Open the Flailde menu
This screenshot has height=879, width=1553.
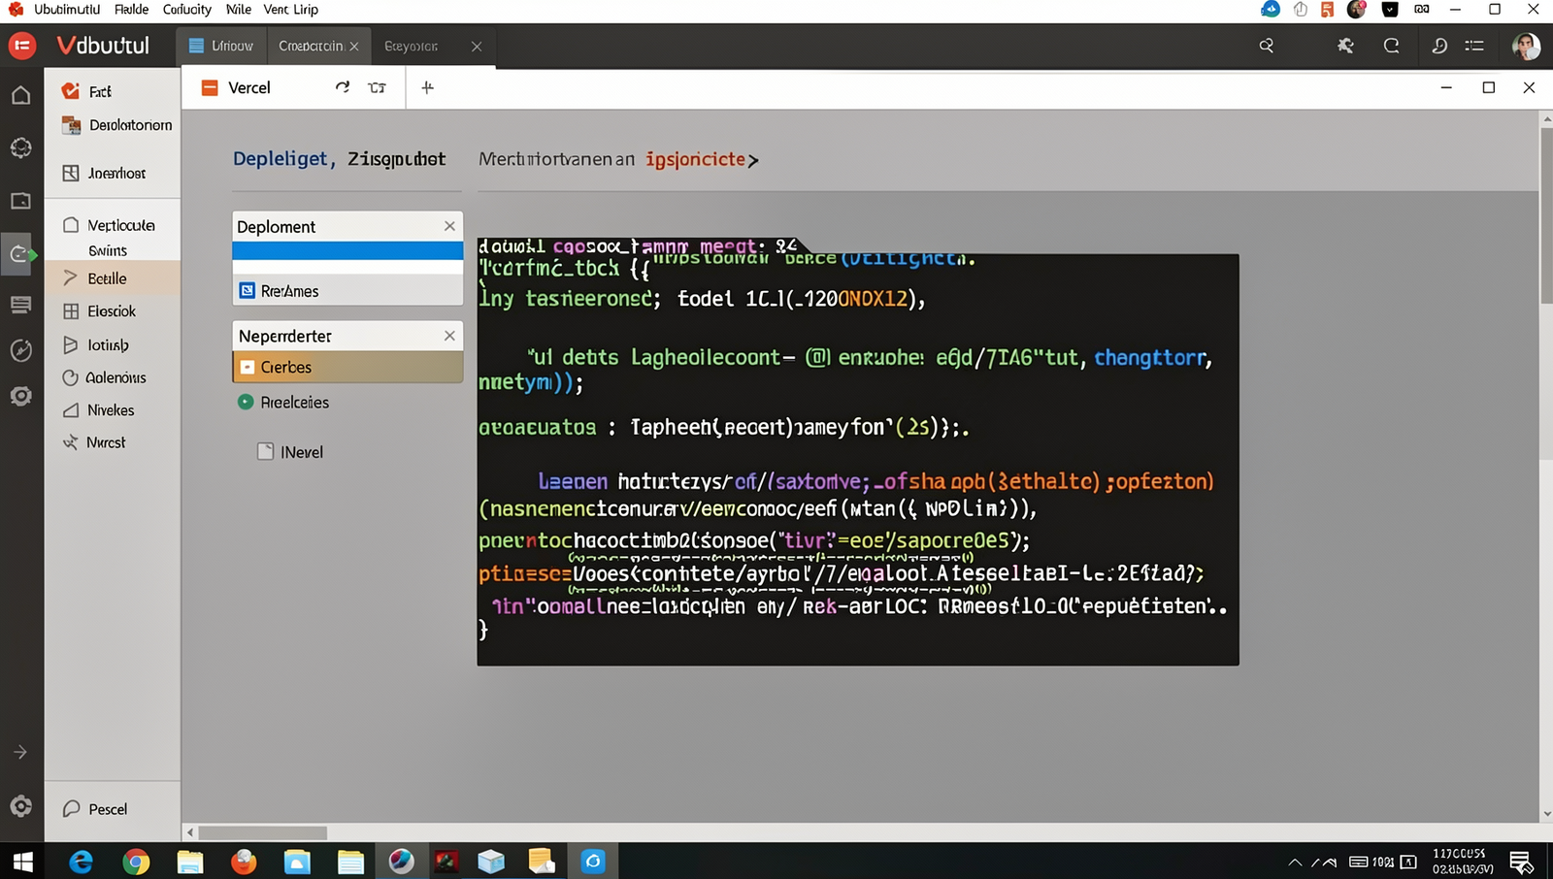pyautogui.click(x=131, y=10)
